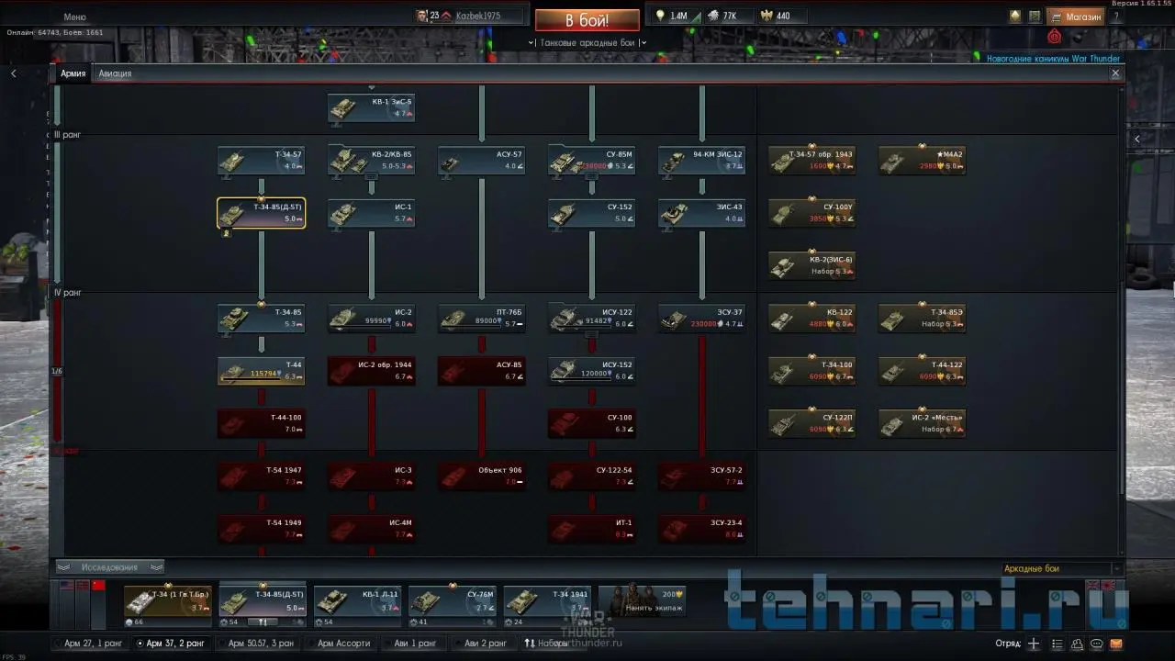Choose the locked Объект 906 card
The height and width of the screenshot is (661, 1175).
pos(482,476)
